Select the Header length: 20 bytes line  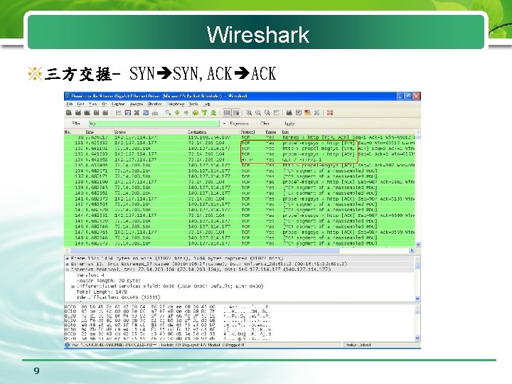(x=108, y=281)
